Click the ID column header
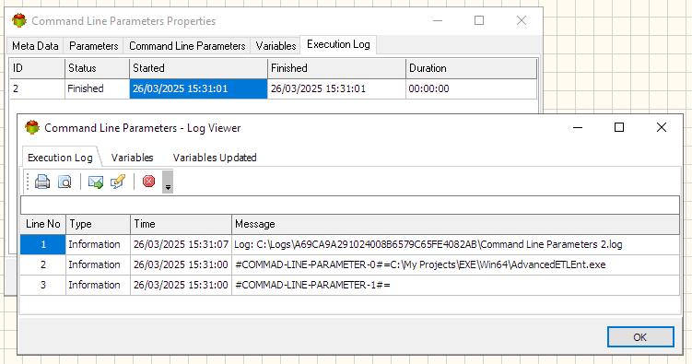 tap(37, 68)
